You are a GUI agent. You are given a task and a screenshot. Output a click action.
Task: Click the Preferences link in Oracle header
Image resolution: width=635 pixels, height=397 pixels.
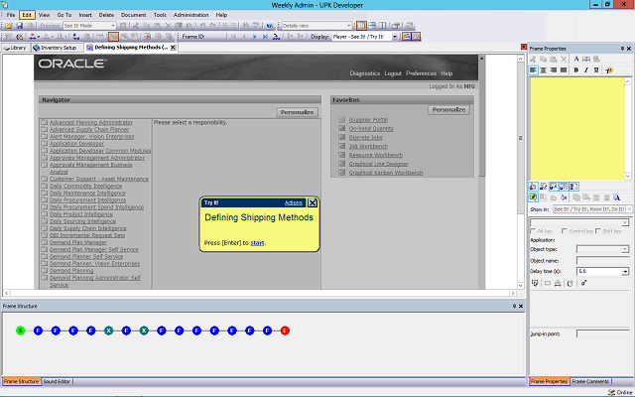tap(421, 73)
